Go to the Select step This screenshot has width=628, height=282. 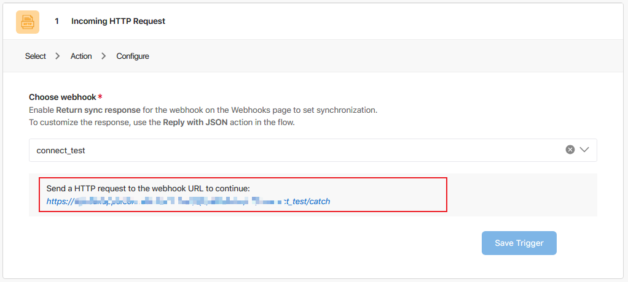click(36, 56)
